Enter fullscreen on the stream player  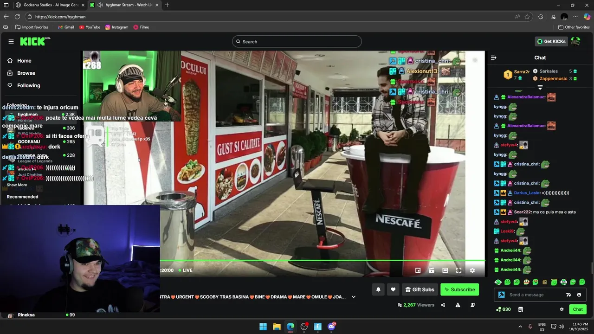click(x=458, y=270)
